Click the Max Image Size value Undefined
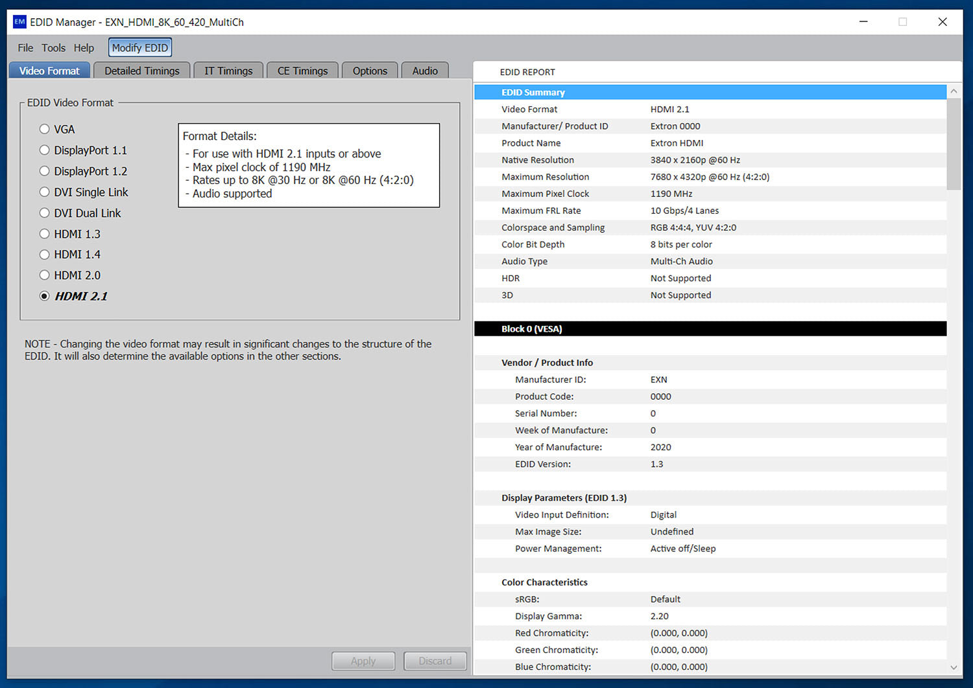Image resolution: width=973 pixels, height=688 pixels. pos(672,531)
